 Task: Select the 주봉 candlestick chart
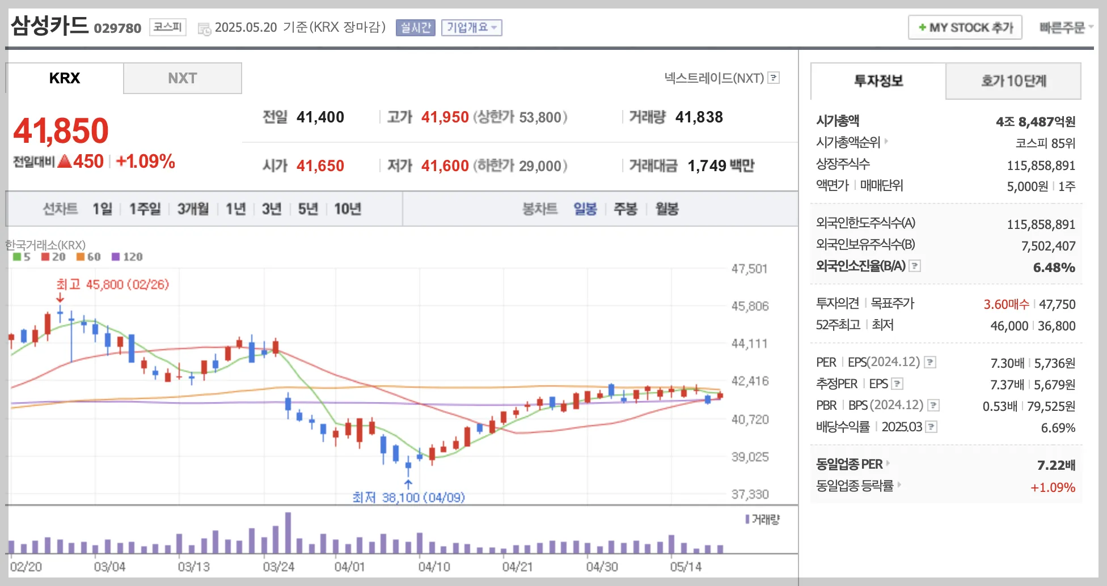[x=626, y=209]
